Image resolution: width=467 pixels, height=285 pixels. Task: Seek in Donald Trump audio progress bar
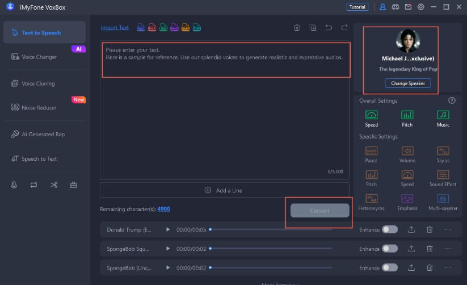tap(271, 229)
